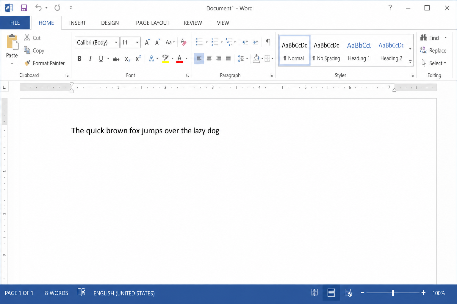Apply Text Effects glowing A icon
This screenshot has width=457, height=304.
tap(151, 59)
